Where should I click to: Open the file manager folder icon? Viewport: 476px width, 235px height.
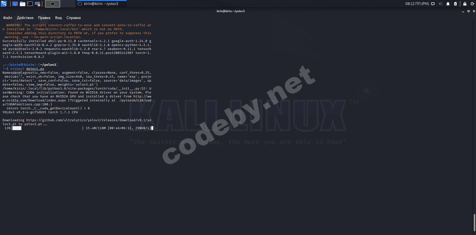pyautogui.click(x=22, y=4)
